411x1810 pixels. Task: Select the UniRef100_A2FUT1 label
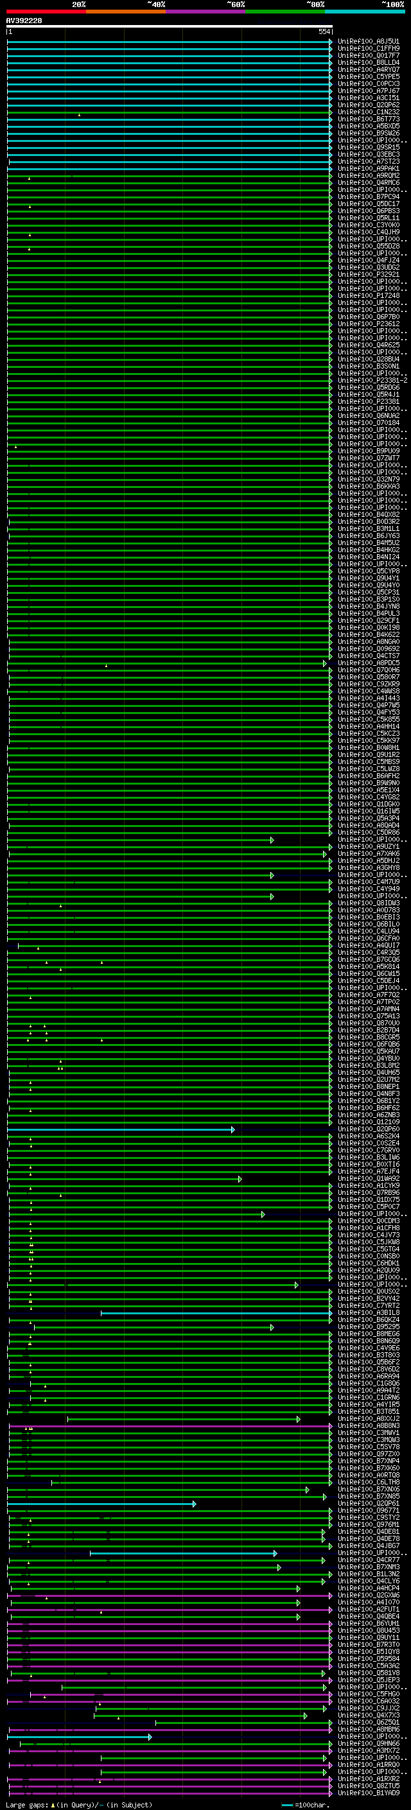pos(368,1609)
